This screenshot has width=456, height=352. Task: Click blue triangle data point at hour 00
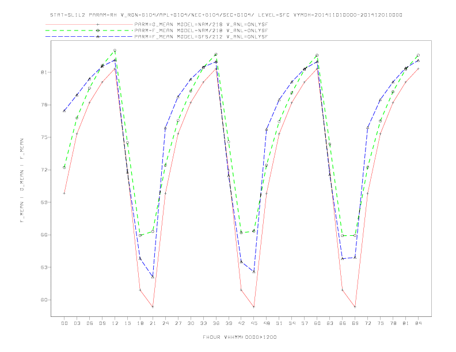tap(64, 110)
